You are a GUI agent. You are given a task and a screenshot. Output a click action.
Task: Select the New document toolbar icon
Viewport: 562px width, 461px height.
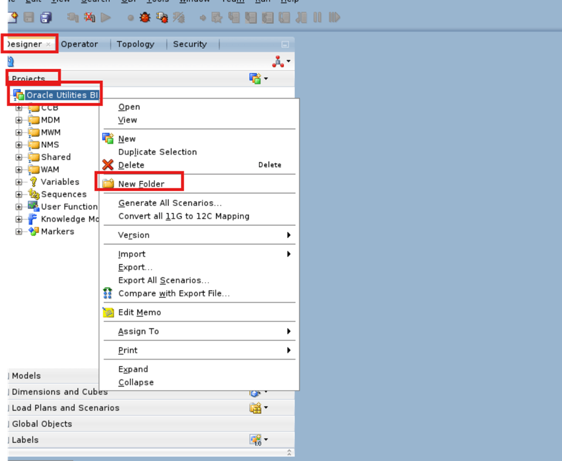click(12, 18)
